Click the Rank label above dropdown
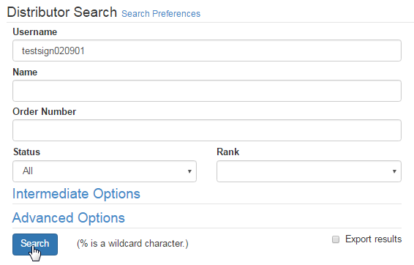The width and height of the screenshot is (414, 265). [228, 152]
